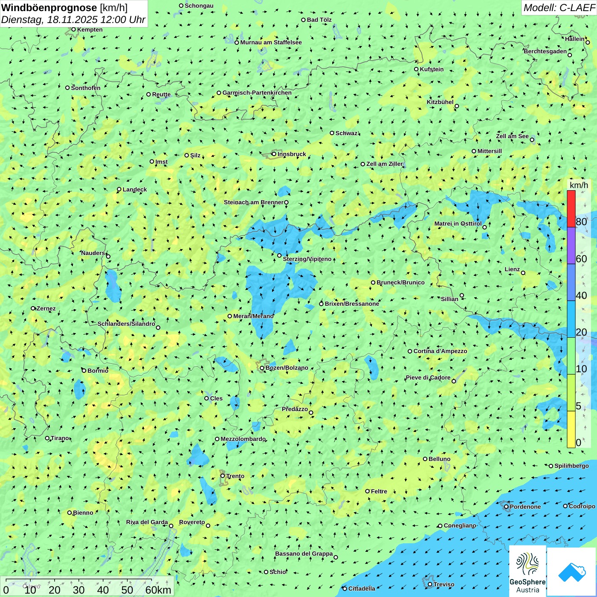Screen dimensions: 597x597
Task: Click the Innsbruck city marker
Action: (274, 154)
